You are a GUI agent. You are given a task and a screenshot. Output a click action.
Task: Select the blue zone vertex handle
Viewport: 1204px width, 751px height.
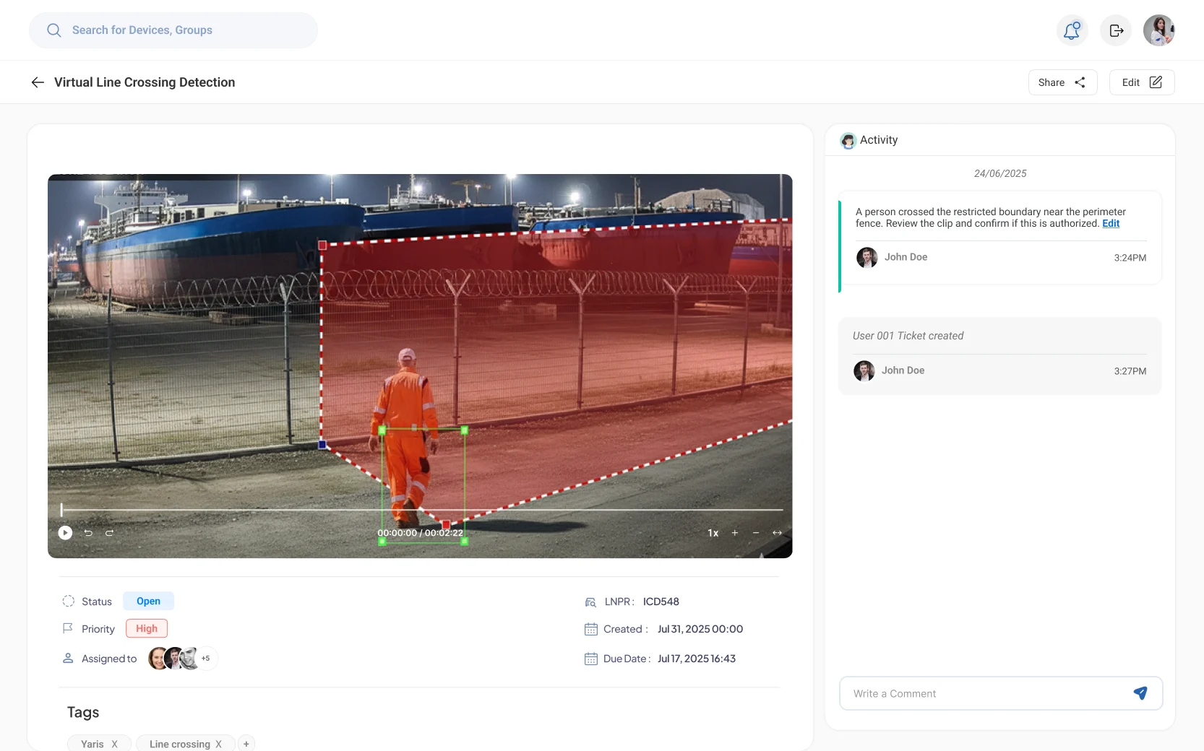pyautogui.click(x=322, y=445)
